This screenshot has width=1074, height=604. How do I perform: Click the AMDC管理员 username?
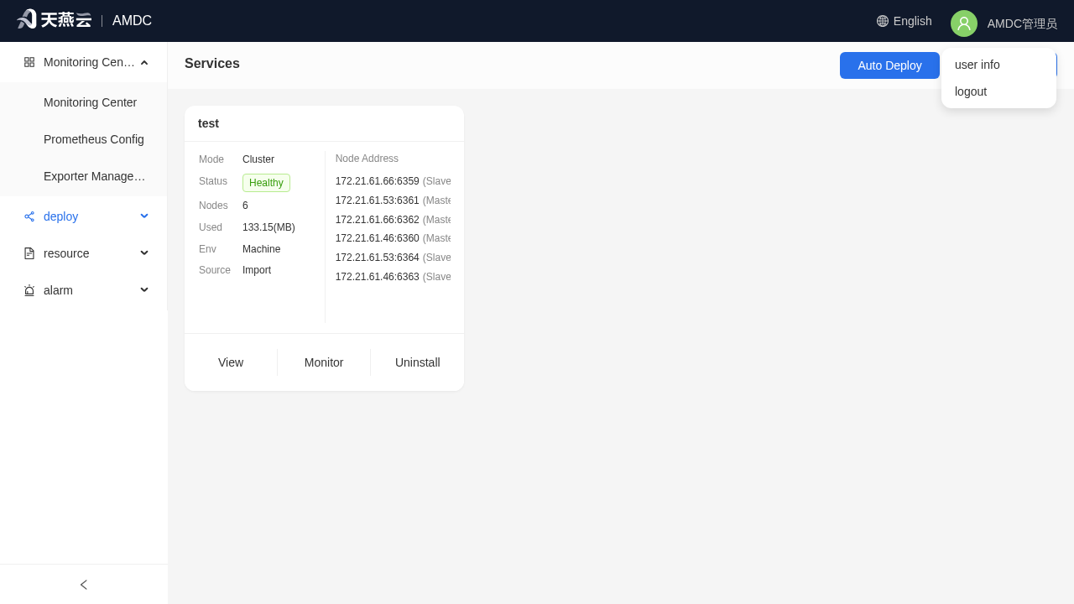[1022, 23]
